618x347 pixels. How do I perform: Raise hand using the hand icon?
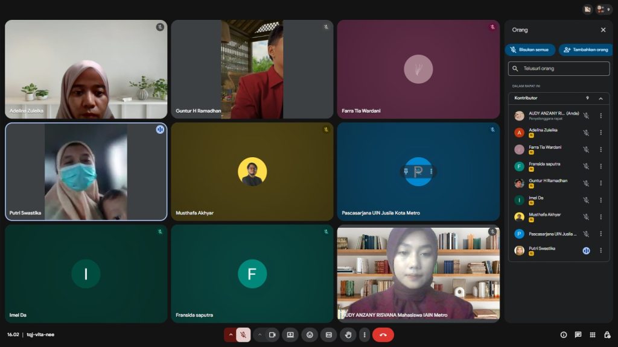pos(348,335)
